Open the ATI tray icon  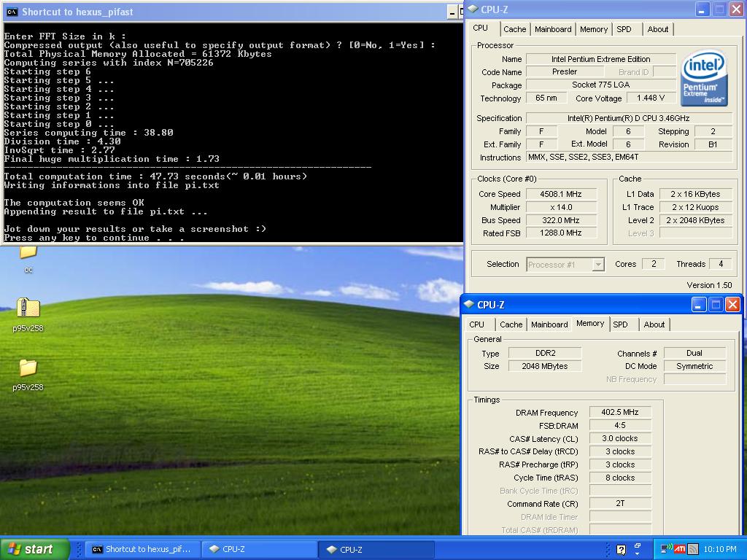coord(680,549)
